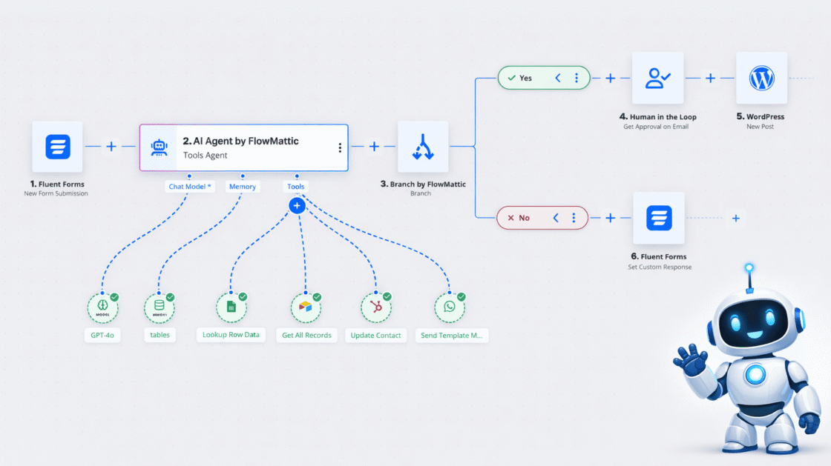Click the blue plus button under Tools
The height and width of the screenshot is (466, 831).
click(x=297, y=205)
